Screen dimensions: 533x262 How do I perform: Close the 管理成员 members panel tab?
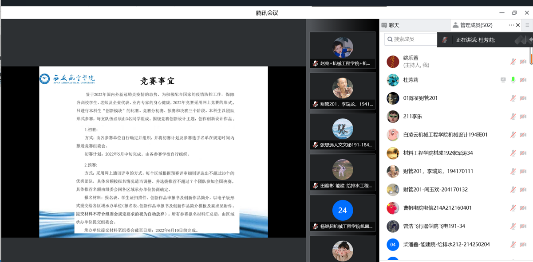518,25
